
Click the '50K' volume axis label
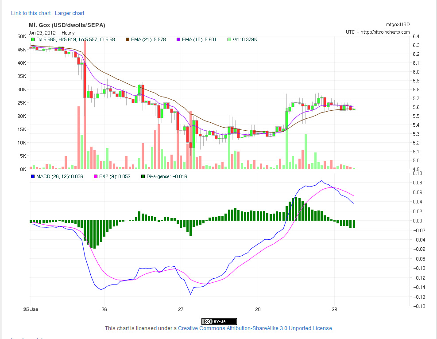tap(21, 36)
